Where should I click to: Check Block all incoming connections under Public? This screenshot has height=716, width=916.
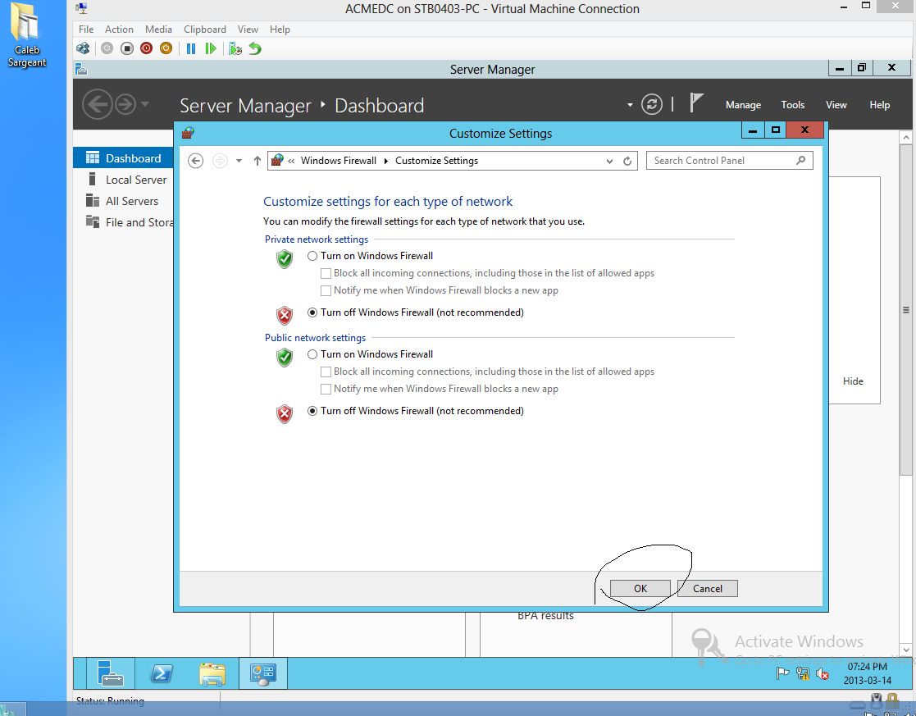coord(326,372)
